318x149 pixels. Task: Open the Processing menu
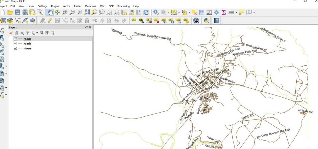pyautogui.click(x=123, y=6)
